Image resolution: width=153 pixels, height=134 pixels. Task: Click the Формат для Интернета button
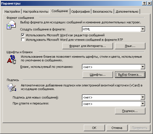pos(88,46)
